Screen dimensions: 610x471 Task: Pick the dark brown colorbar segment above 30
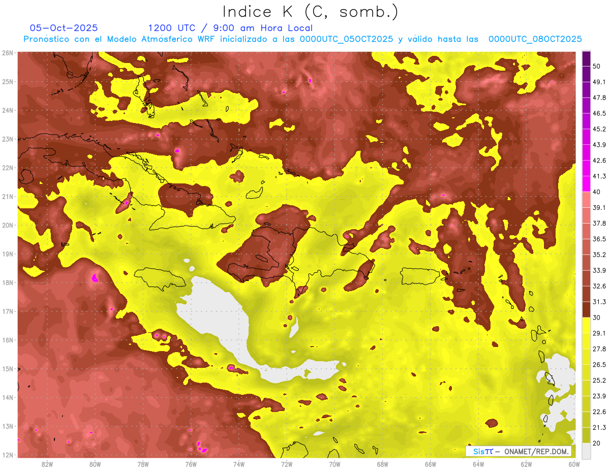click(586, 309)
